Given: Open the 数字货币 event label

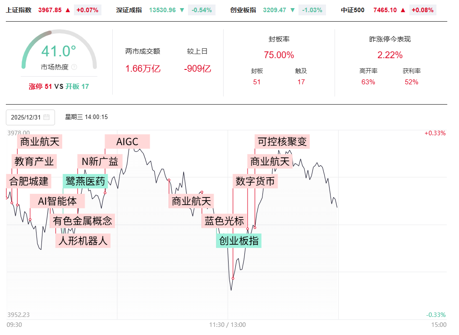Looking at the screenshot, I should tap(255, 182).
